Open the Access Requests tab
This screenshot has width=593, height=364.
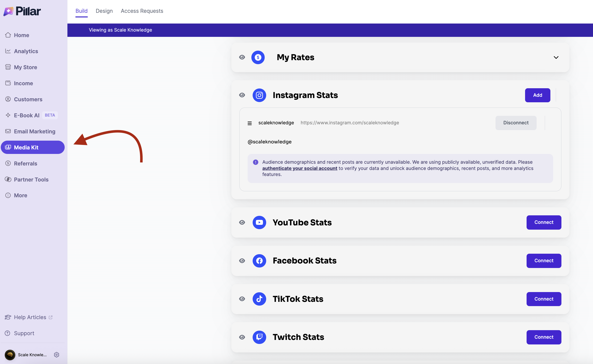click(x=142, y=11)
